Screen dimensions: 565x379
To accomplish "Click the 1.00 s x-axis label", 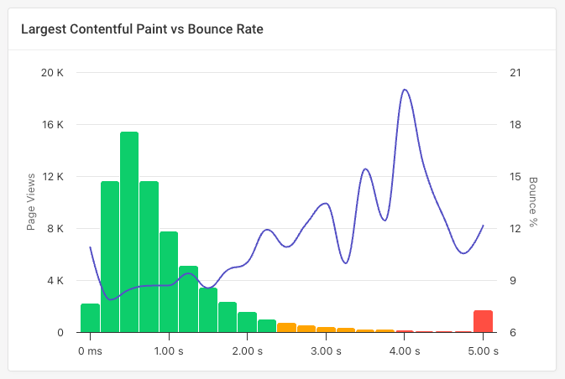I will point(168,351).
